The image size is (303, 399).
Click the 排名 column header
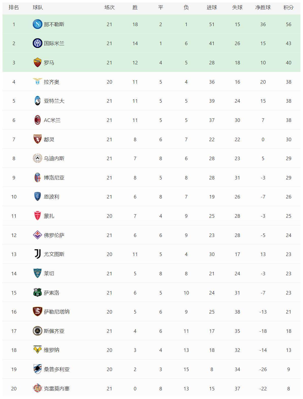point(14,7)
